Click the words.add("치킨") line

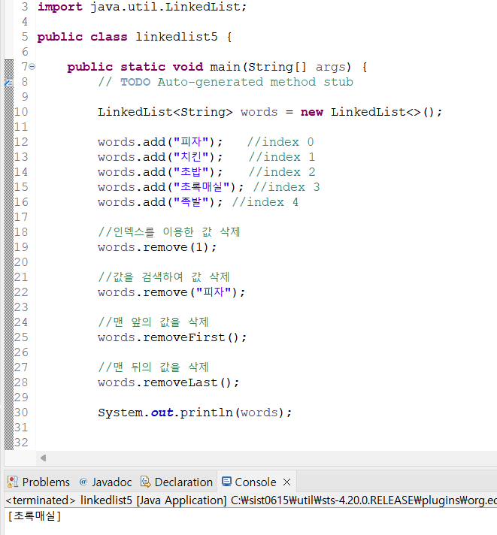click(160, 157)
